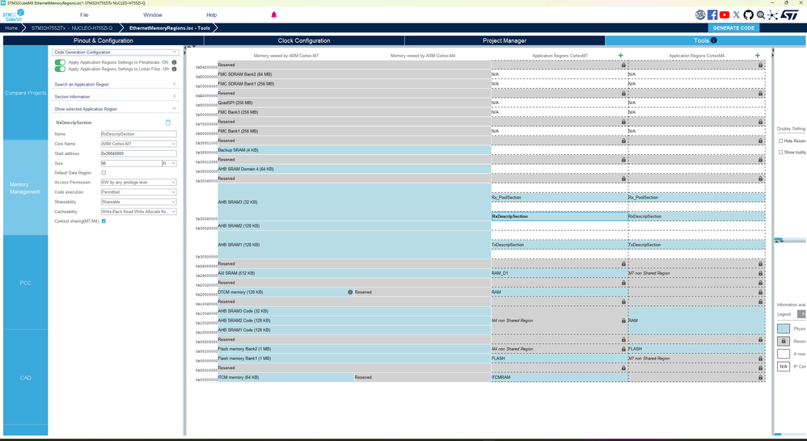Enable the Hide Reserved checkbox

click(781, 141)
